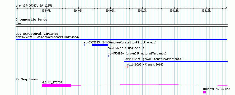Open esv3365745 (1000GenomesConsortiumPilotProject) label

[x=120, y=42]
